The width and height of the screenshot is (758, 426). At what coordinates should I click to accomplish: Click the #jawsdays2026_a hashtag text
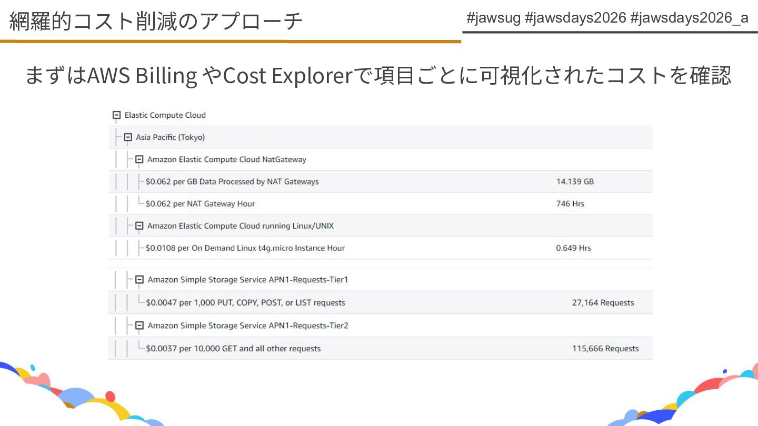689,18
